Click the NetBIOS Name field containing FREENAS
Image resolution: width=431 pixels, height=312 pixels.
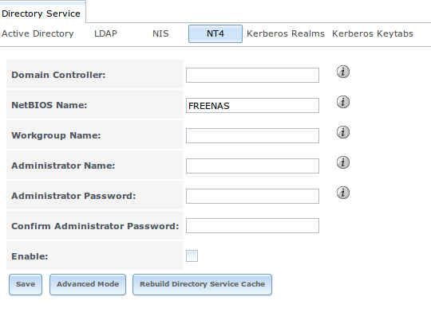click(252, 105)
